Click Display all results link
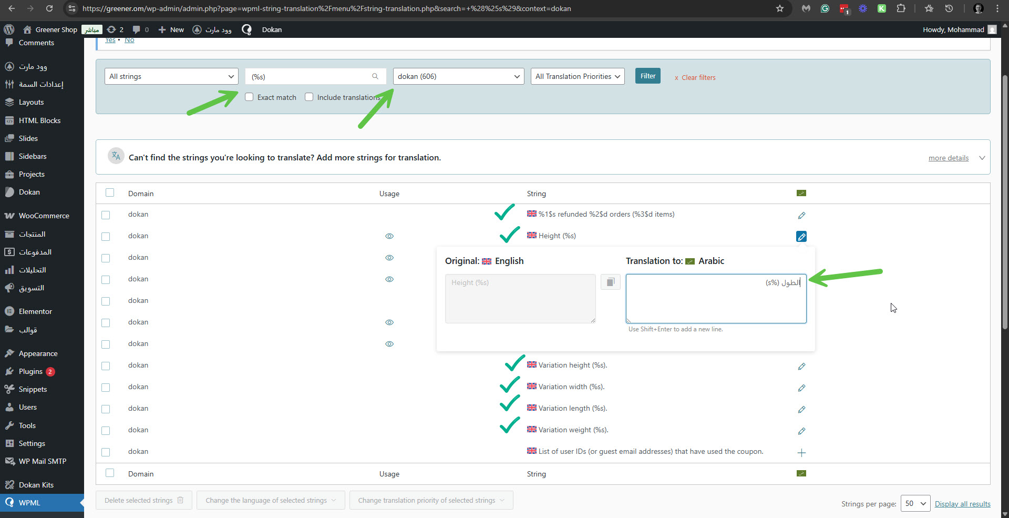 963,504
